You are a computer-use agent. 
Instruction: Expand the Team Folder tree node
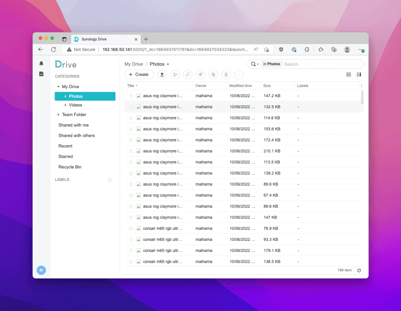[58, 115]
